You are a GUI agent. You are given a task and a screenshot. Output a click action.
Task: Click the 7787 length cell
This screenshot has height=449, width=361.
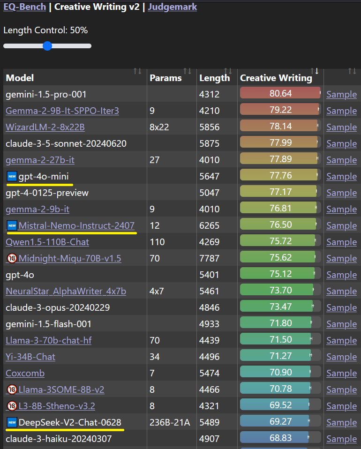click(209, 258)
